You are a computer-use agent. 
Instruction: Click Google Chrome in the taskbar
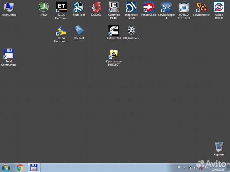pos(20,168)
